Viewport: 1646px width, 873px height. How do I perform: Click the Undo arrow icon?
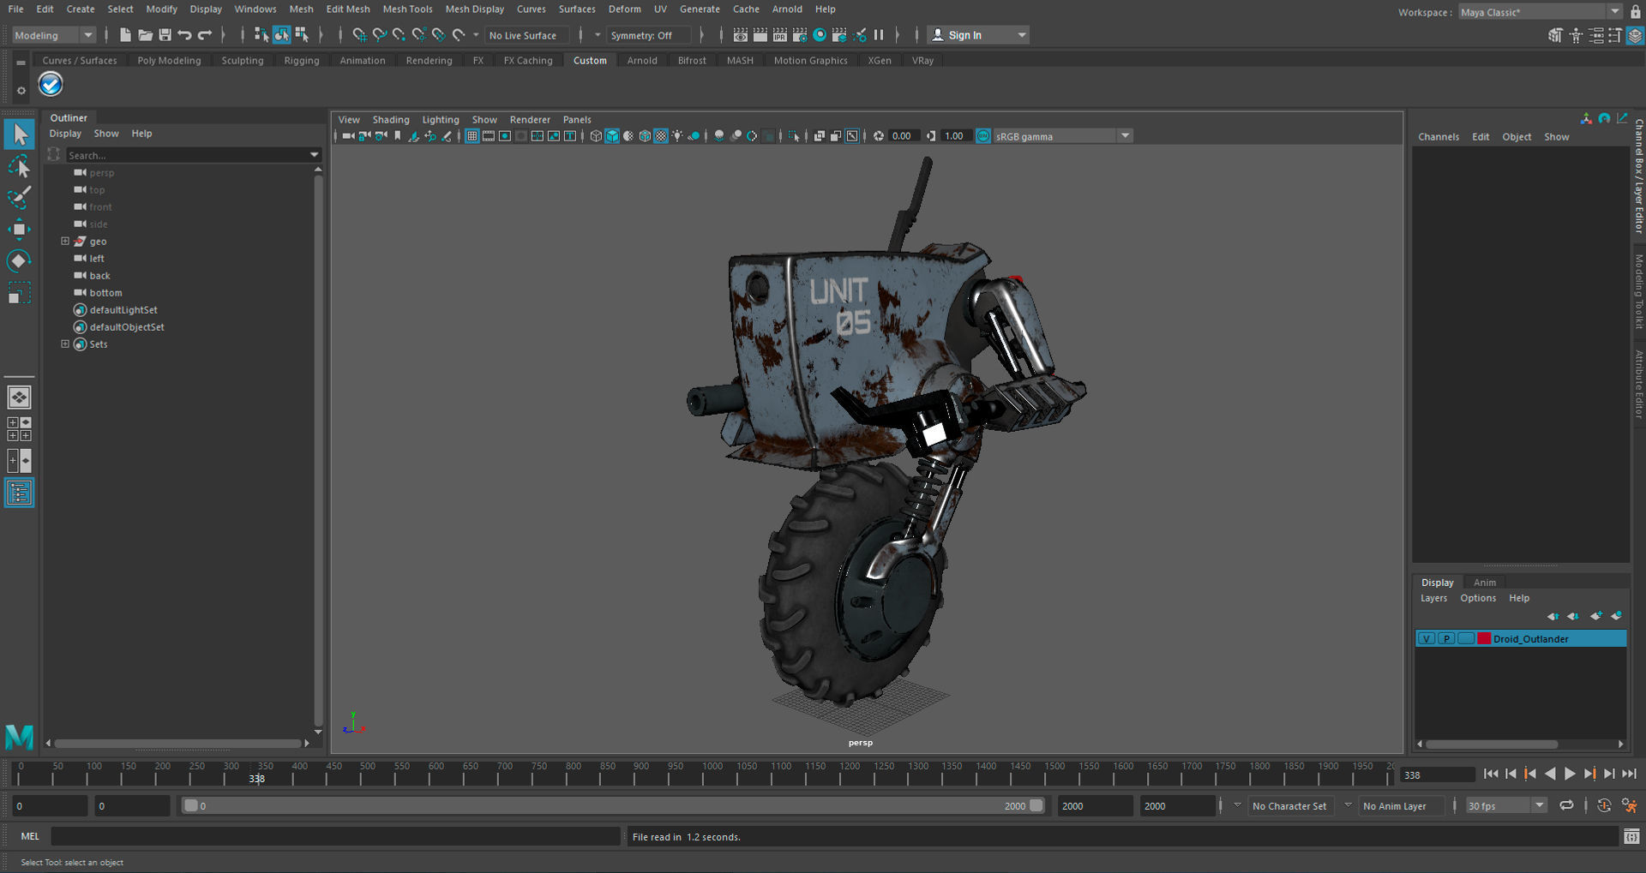[184, 35]
